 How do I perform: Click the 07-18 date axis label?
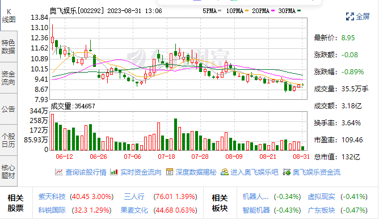pos(166,156)
